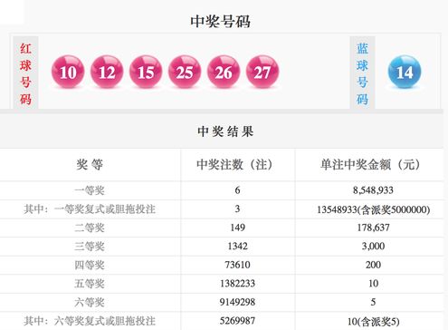Select the count 1342
The width and height of the screenshot is (448, 330).
tap(237, 246)
